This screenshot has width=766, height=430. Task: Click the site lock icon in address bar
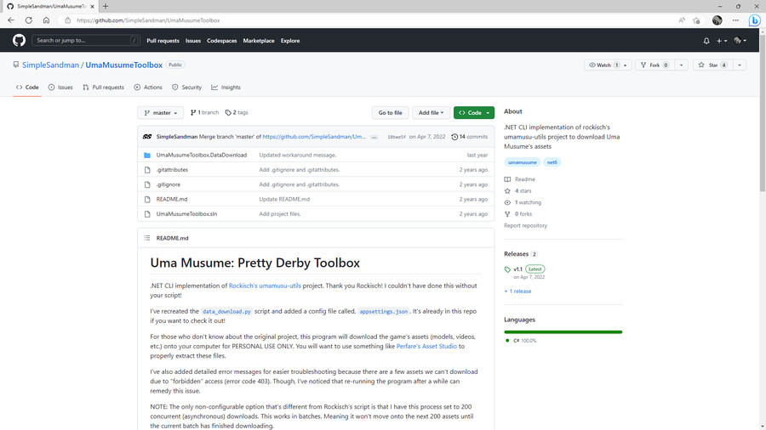click(x=68, y=20)
